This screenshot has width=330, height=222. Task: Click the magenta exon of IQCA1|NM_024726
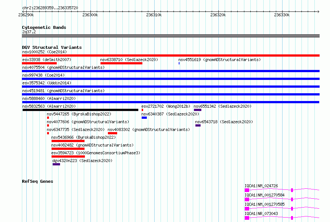pyautogui.click(x=247, y=190)
